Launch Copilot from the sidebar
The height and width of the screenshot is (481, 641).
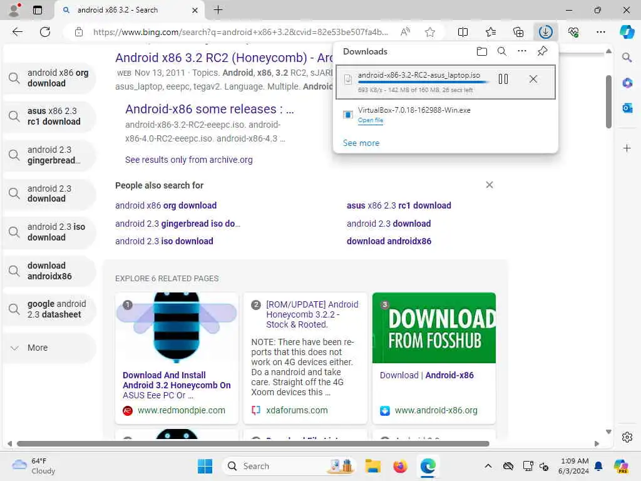point(627,32)
